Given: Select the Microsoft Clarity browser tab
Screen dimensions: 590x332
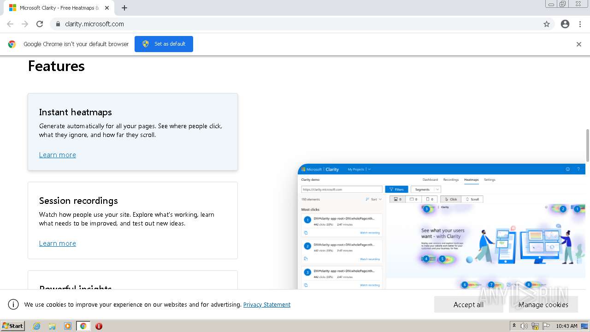Looking at the screenshot, I should 59,8.
